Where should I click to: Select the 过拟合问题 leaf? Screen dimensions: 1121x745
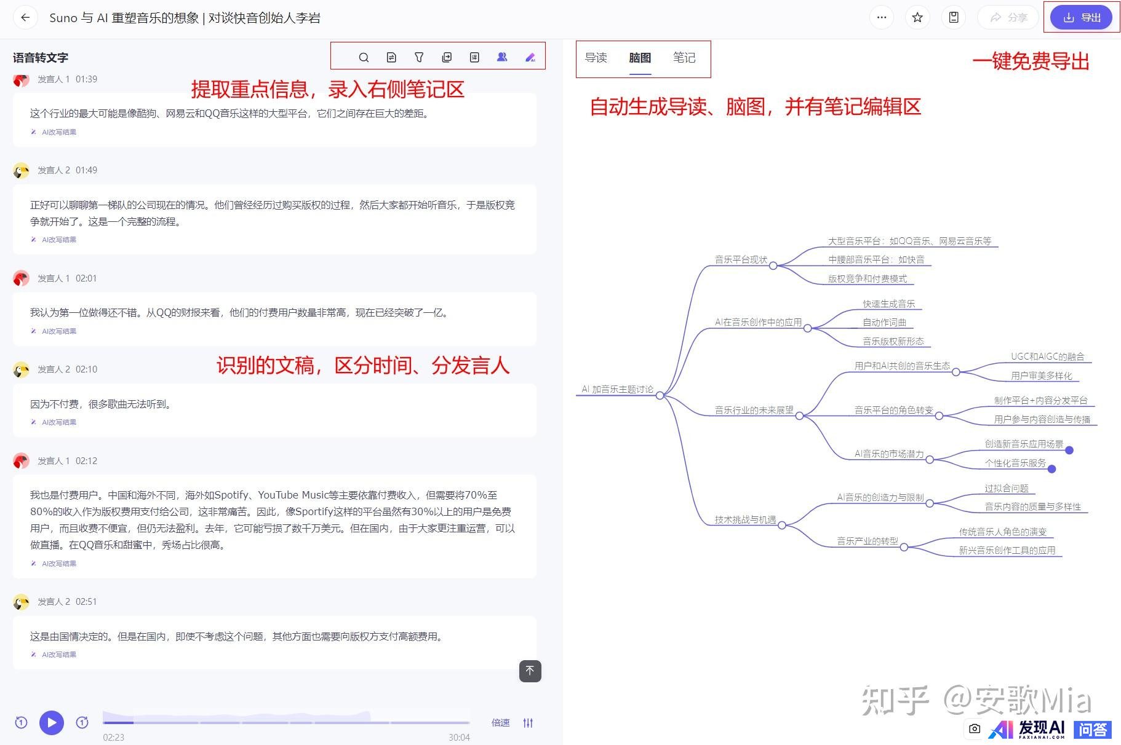coord(1007,488)
